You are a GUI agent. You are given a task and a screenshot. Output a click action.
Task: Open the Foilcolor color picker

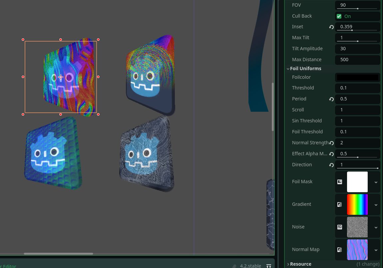358,77
